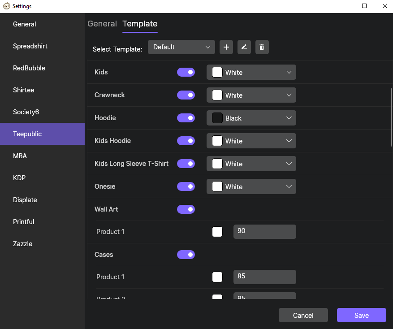The image size is (393, 329).
Task: Close the Settings window
Action: [385, 6]
